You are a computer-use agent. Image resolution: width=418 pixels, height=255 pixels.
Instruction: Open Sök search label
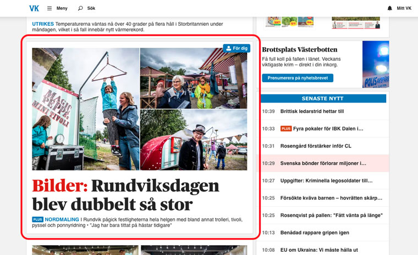click(91, 8)
